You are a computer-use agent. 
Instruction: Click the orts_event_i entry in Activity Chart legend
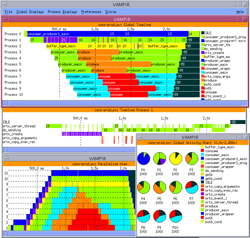click(x=216, y=198)
